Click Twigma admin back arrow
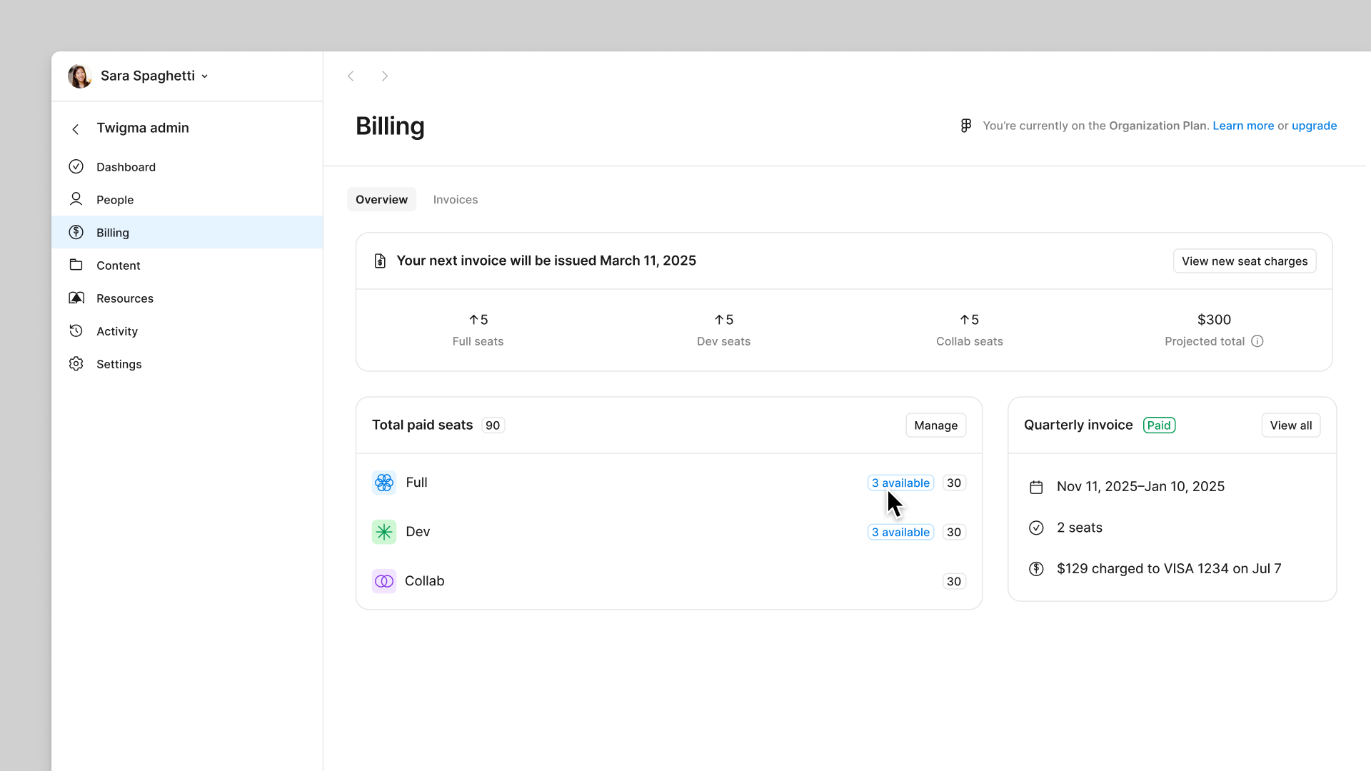The image size is (1371, 771). coord(75,128)
